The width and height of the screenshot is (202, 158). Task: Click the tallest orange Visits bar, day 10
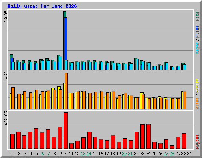(x=66, y=91)
